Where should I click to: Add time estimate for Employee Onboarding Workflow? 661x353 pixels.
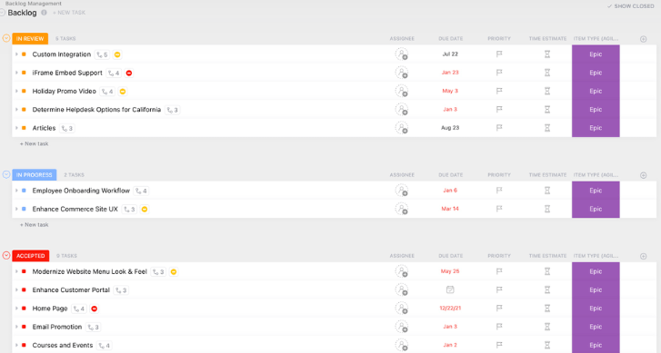547,191
